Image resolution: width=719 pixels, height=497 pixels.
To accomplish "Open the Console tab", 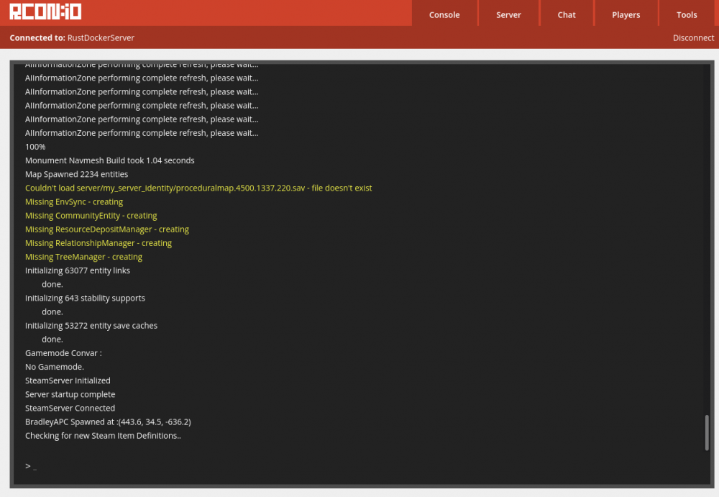I will 444,14.
